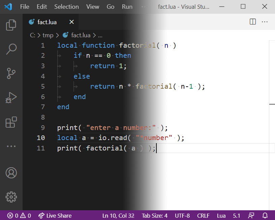The width and height of the screenshot is (275, 220).
Task: Change end of line sequence CRLF
Action: (203, 215)
